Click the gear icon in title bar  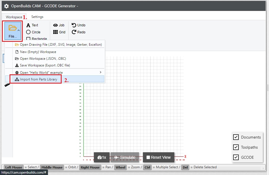[x=6, y=6]
